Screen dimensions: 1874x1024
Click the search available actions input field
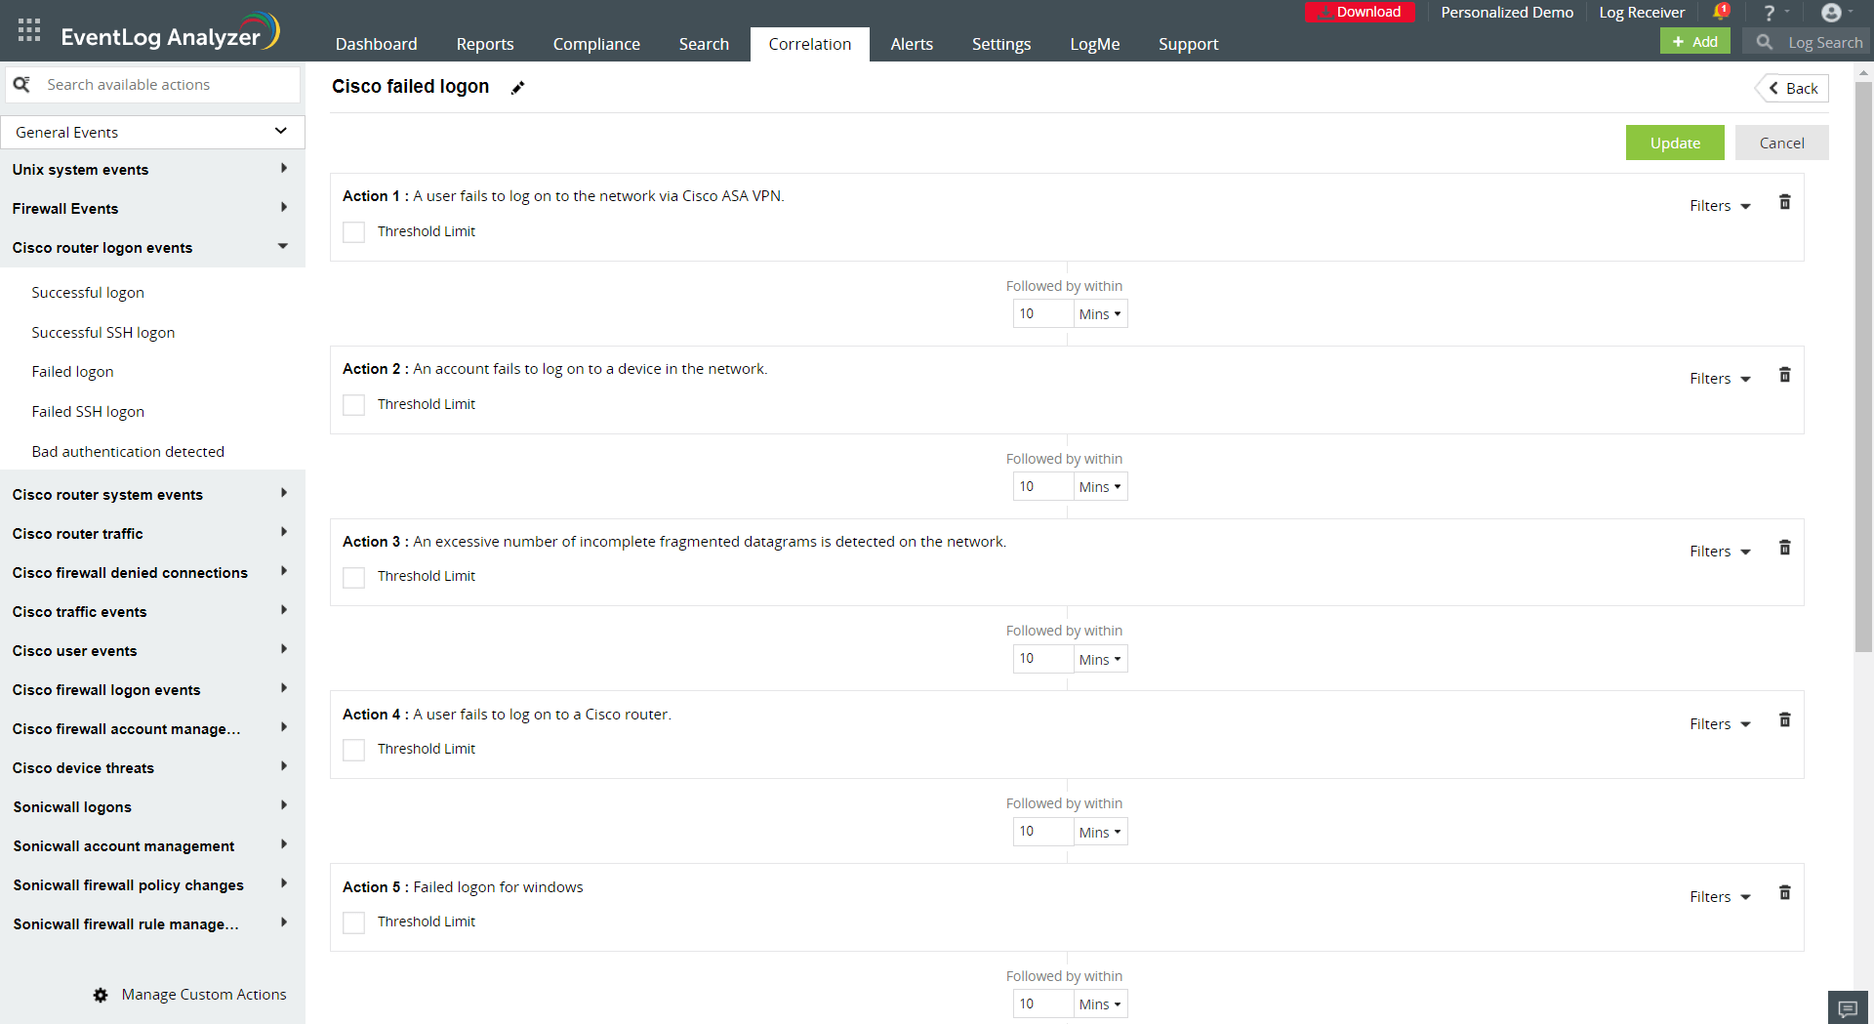coord(156,84)
